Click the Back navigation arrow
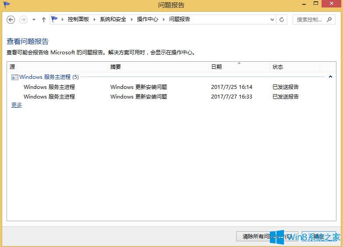Viewport: 343px width, 247px height. click(x=11, y=20)
